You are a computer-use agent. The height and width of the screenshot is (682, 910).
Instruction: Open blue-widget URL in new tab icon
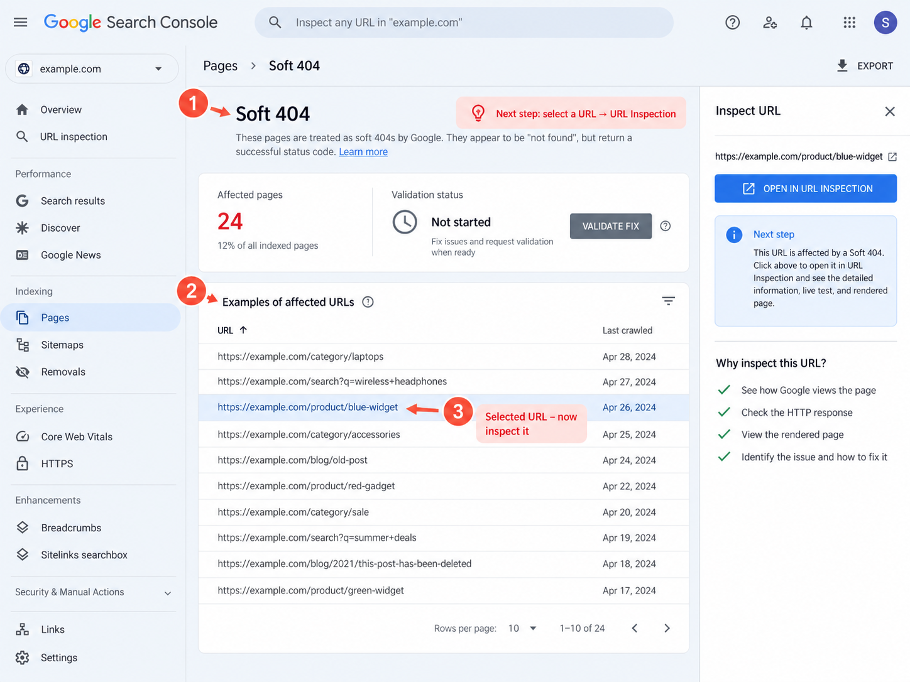click(x=892, y=157)
